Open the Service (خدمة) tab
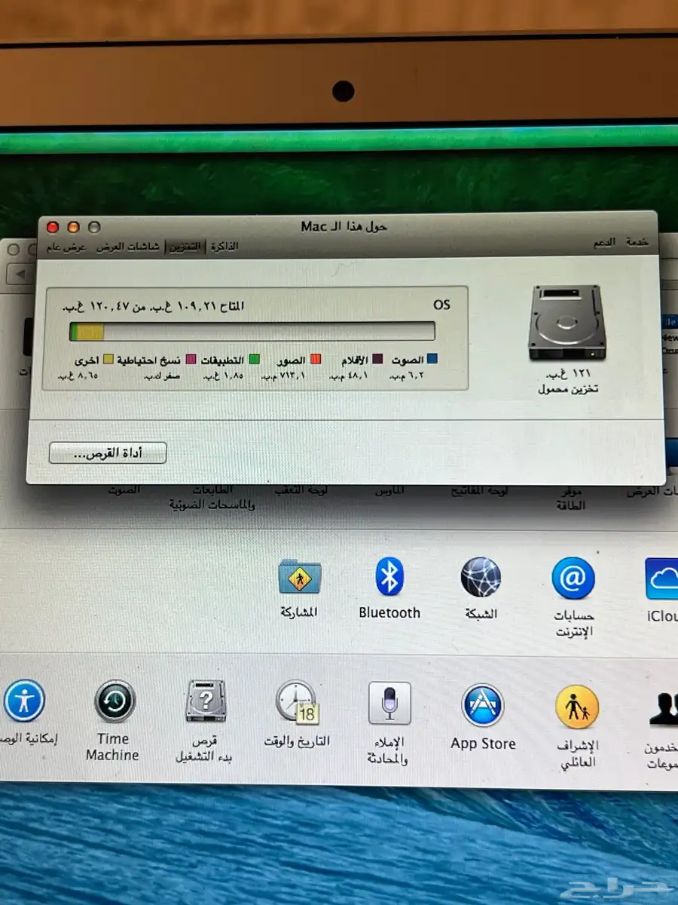Viewport: 678px width, 905px height. click(x=637, y=242)
